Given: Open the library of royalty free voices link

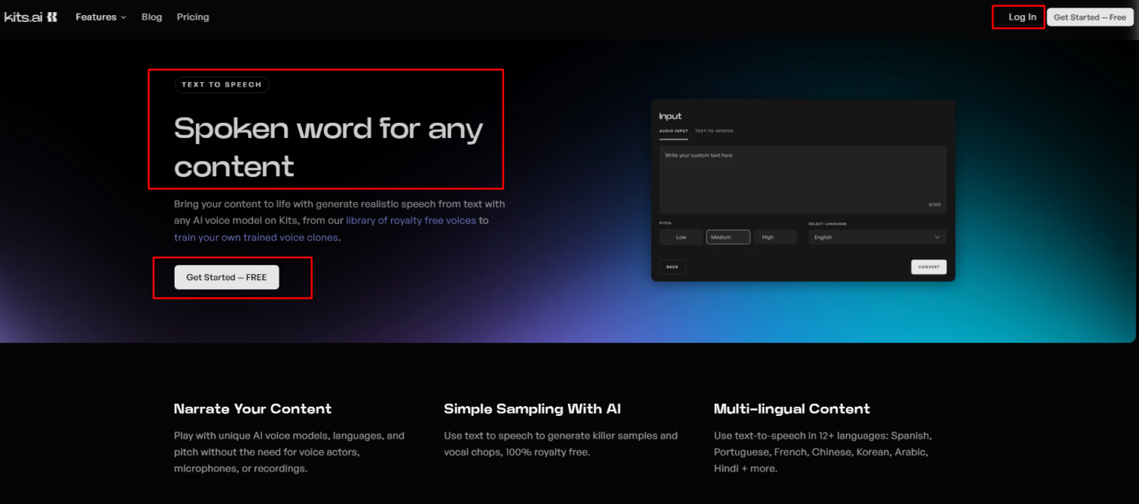Looking at the screenshot, I should (x=411, y=221).
